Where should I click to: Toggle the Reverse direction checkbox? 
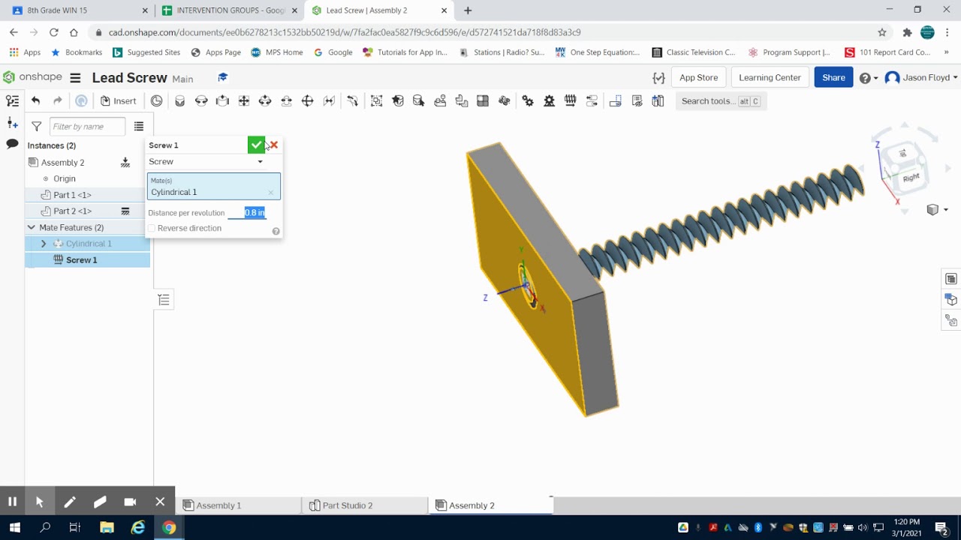(152, 228)
